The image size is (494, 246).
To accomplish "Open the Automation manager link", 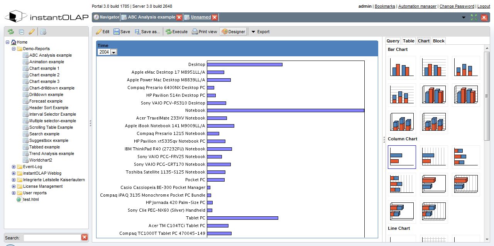I will point(417,6).
